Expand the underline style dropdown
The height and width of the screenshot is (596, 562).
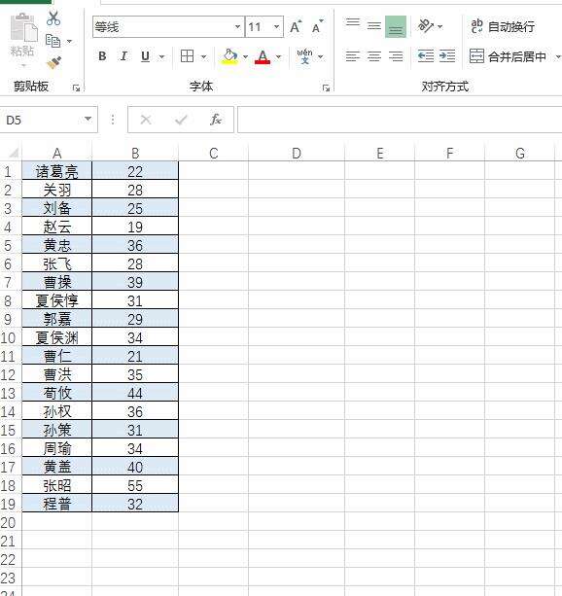tap(162, 57)
